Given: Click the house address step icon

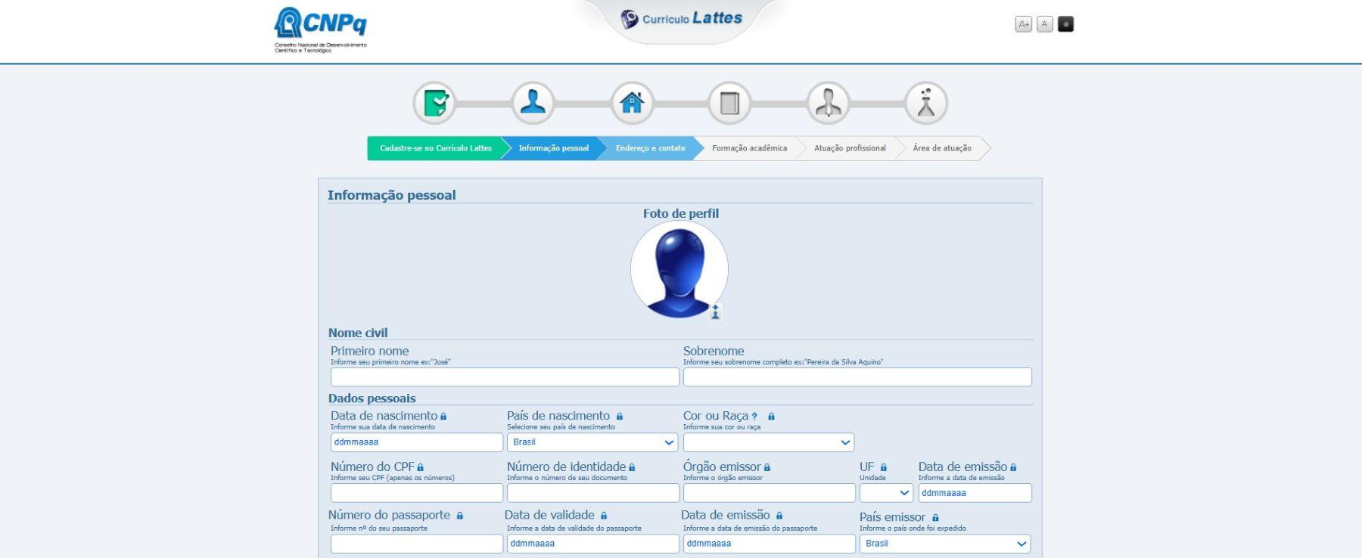Looking at the screenshot, I should [631, 103].
